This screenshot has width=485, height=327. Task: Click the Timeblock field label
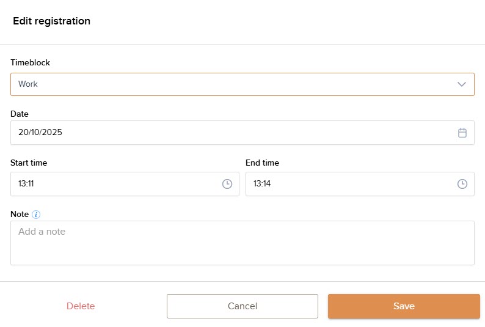31,62
